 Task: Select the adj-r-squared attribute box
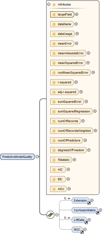pyautogui.click(x=64, y=92)
